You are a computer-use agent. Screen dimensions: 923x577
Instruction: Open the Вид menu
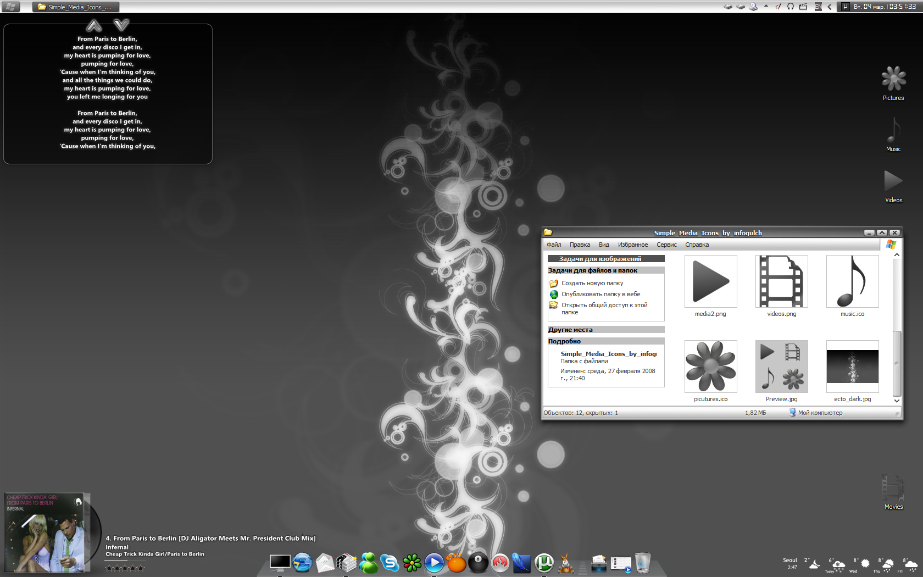tap(604, 245)
